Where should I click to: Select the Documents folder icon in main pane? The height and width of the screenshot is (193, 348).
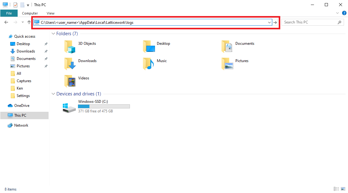click(x=227, y=47)
